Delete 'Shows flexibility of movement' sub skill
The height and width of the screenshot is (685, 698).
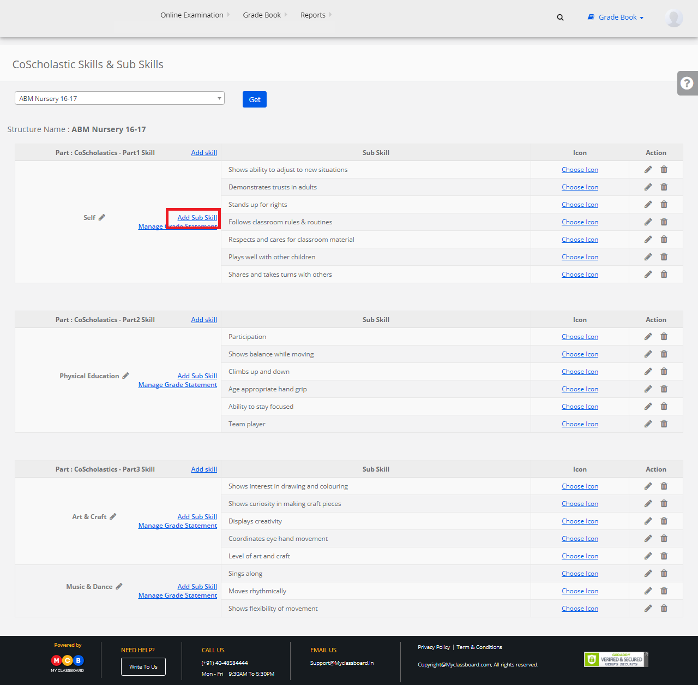664,609
